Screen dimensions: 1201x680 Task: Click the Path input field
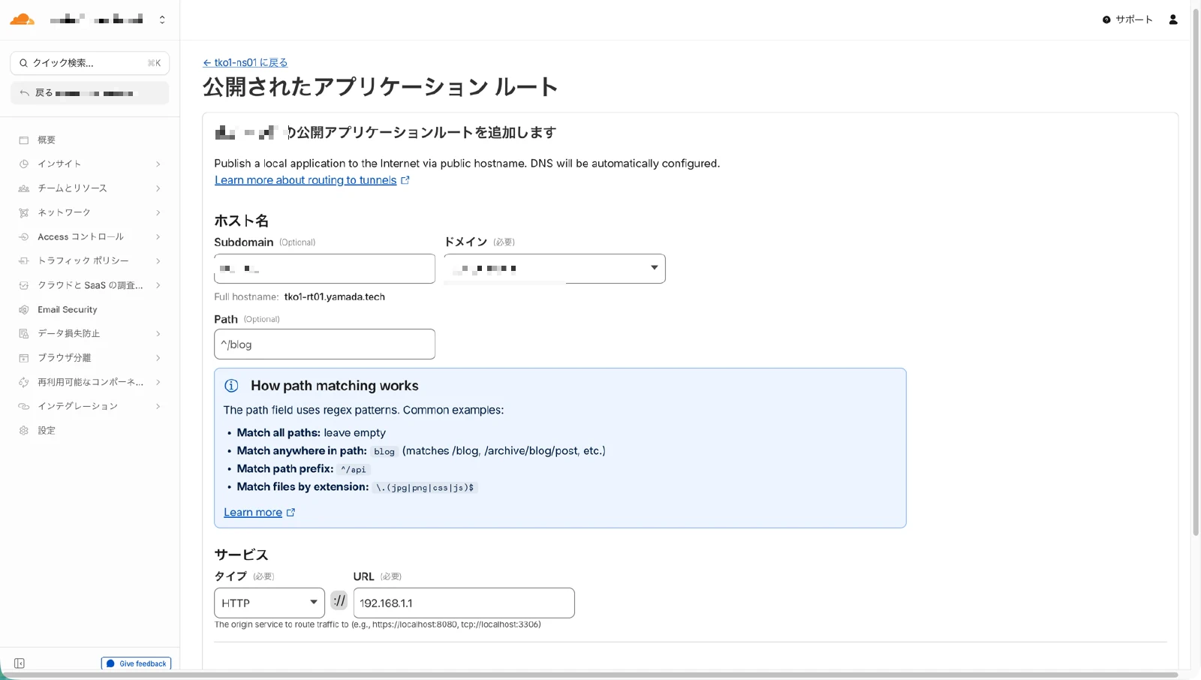click(x=324, y=344)
